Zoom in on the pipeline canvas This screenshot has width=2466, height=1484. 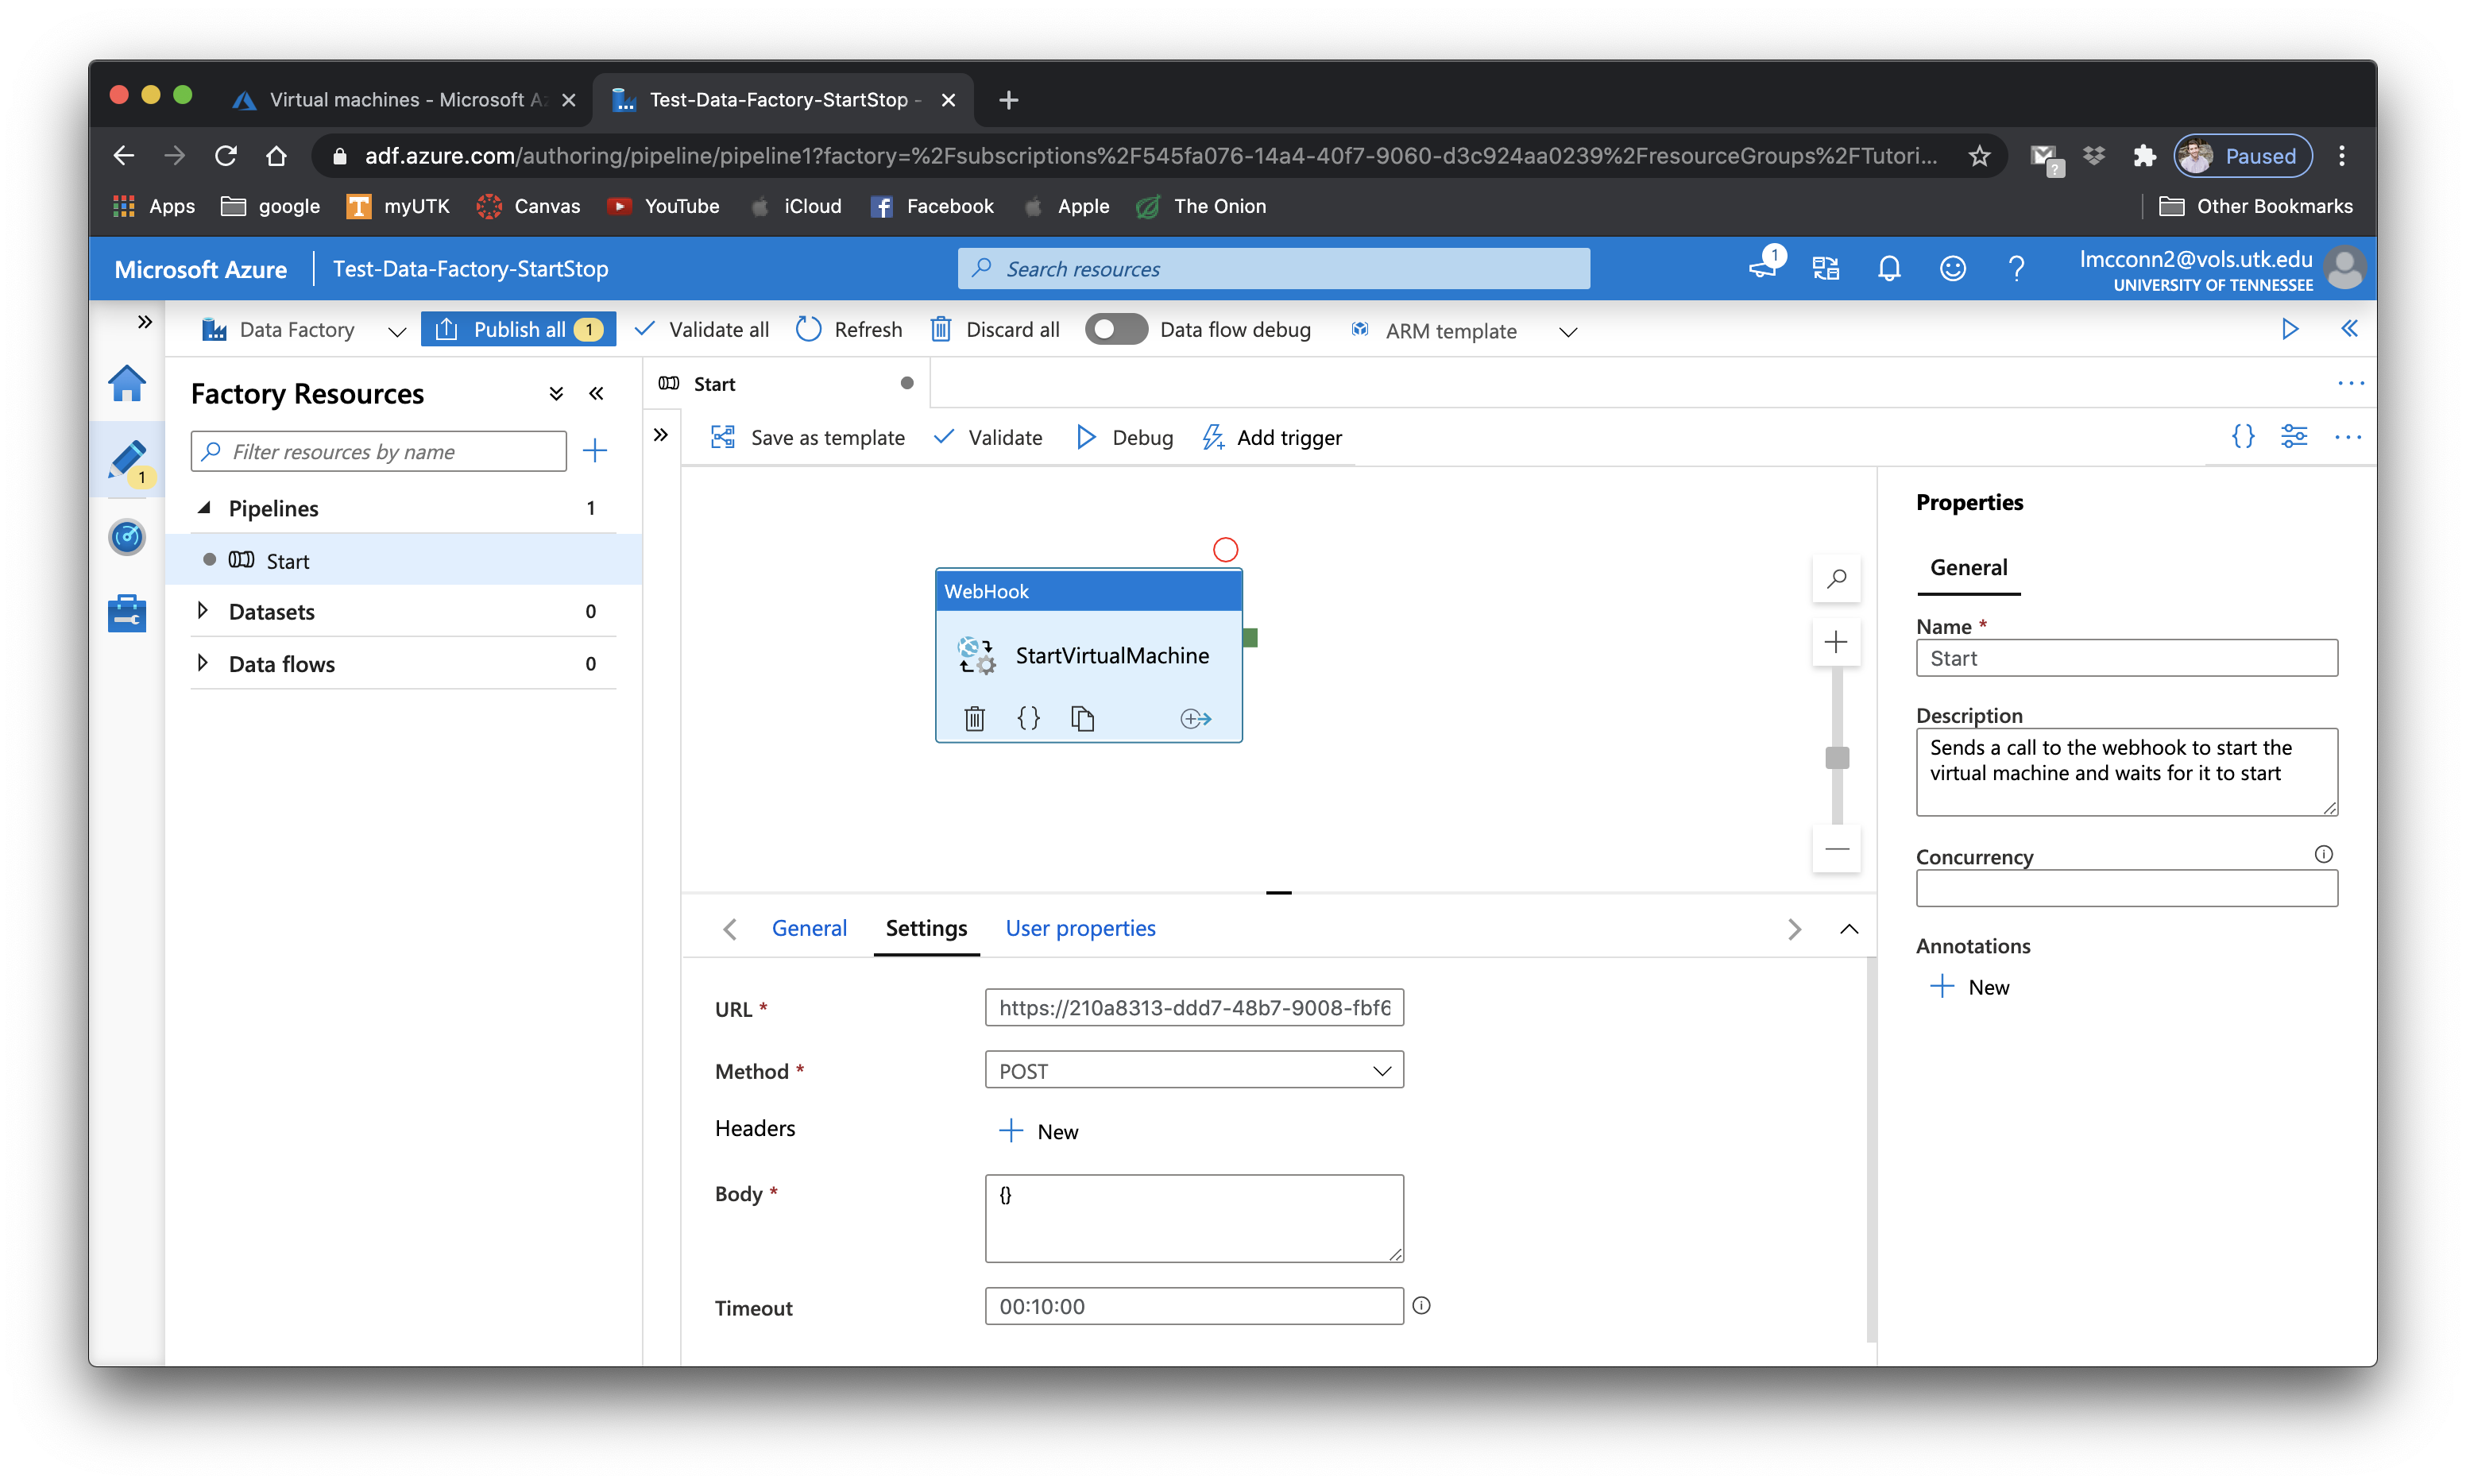pyautogui.click(x=1836, y=642)
